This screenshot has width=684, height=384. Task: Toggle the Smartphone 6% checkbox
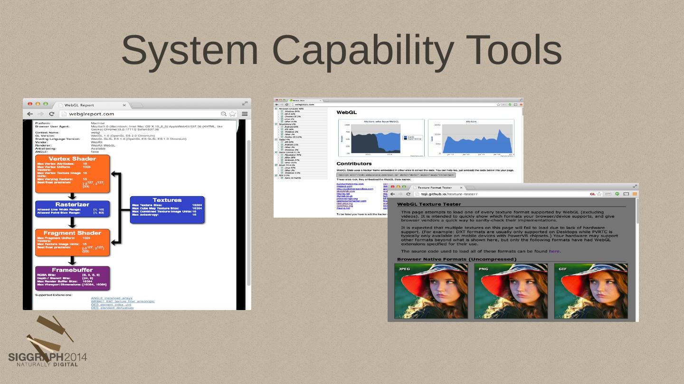[276, 124]
